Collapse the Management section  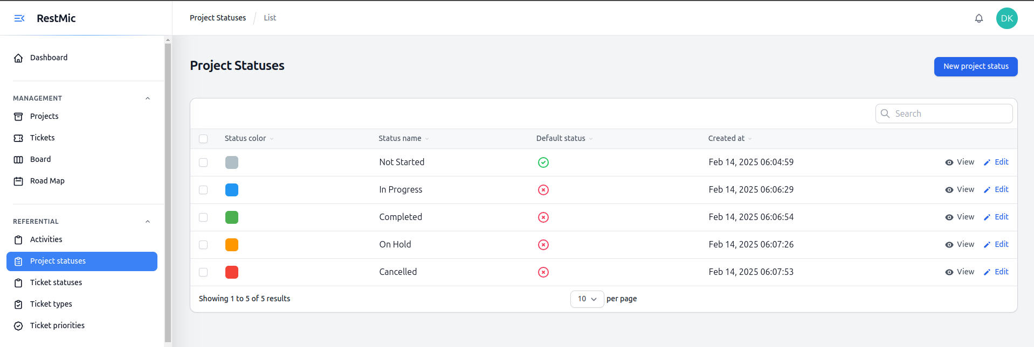tap(148, 98)
